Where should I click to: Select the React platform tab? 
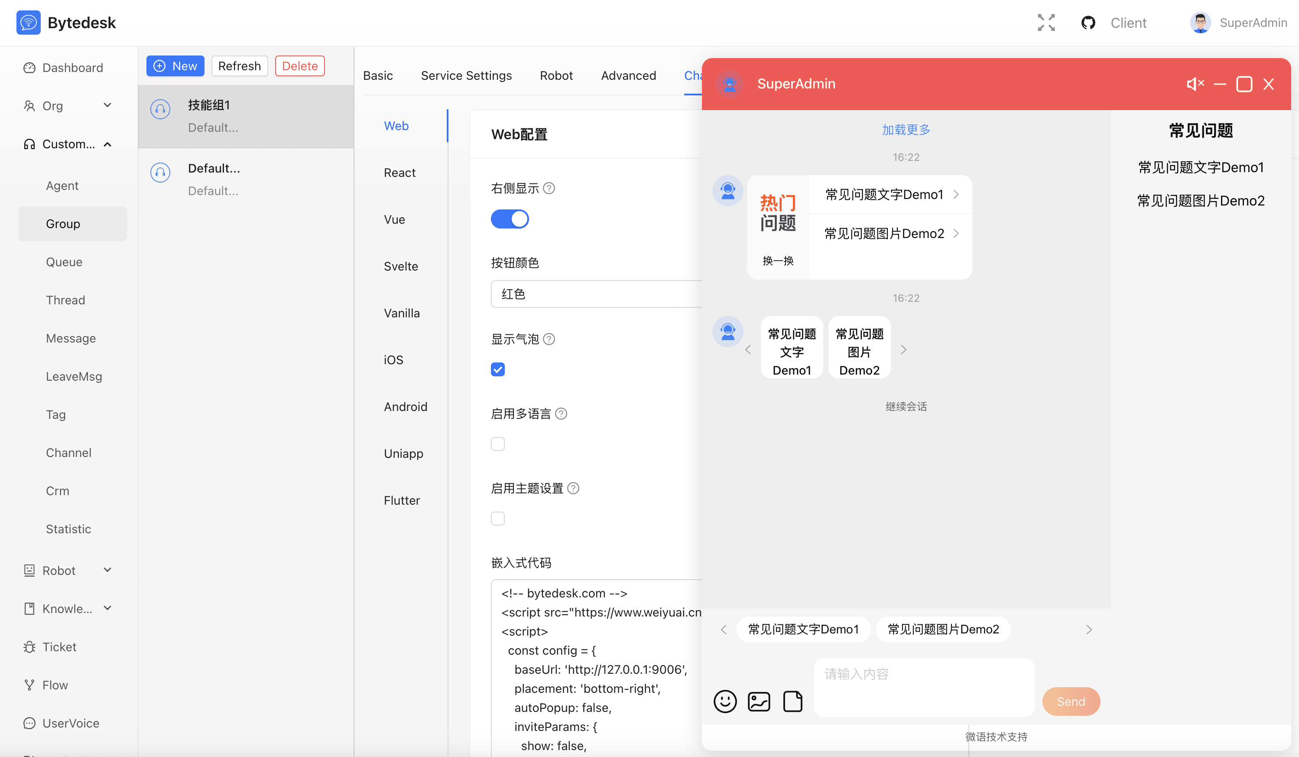click(399, 173)
